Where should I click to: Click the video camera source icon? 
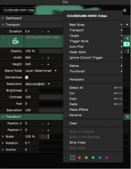15,41
